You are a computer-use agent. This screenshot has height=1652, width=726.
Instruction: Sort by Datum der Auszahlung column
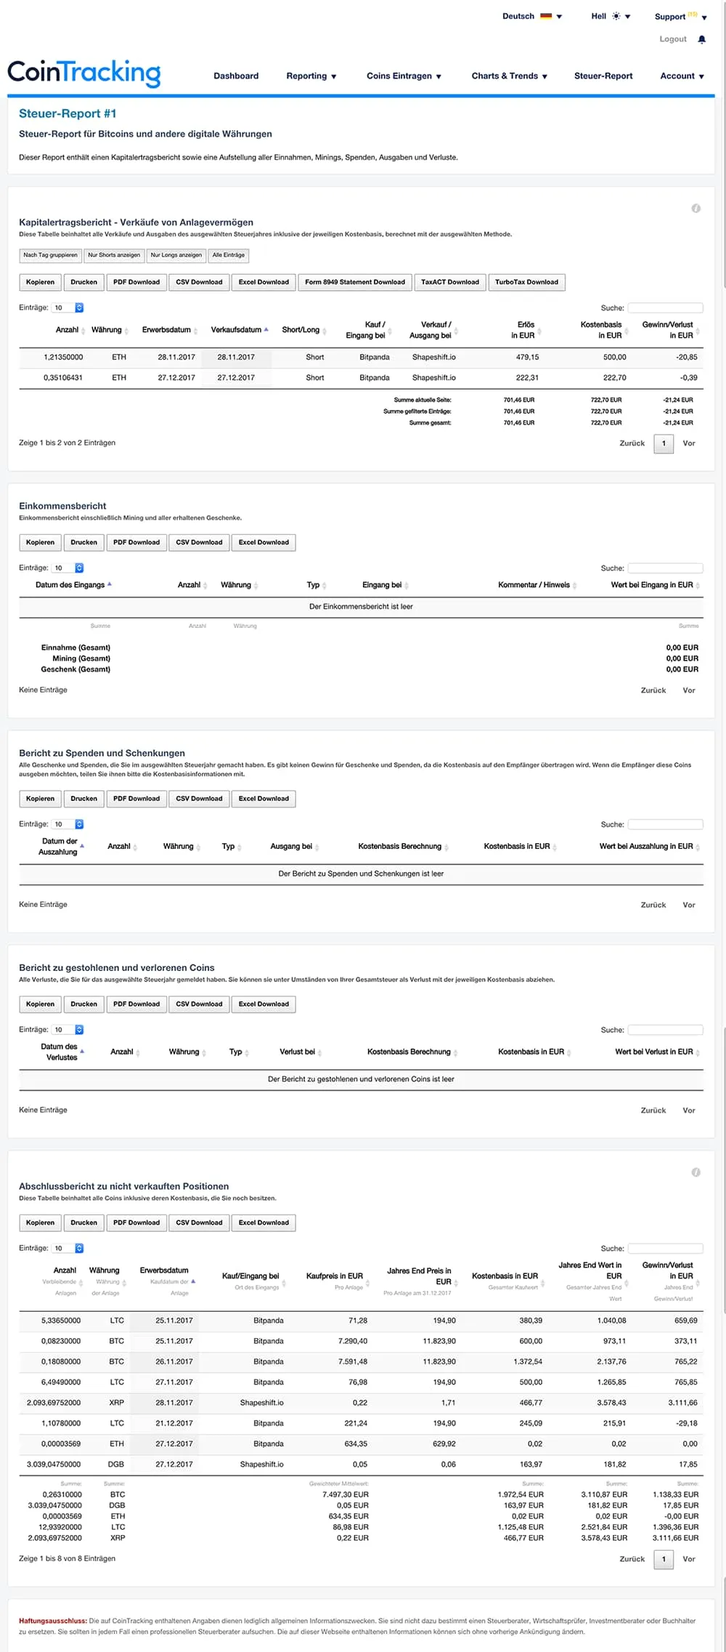pyautogui.click(x=61, y=847)
